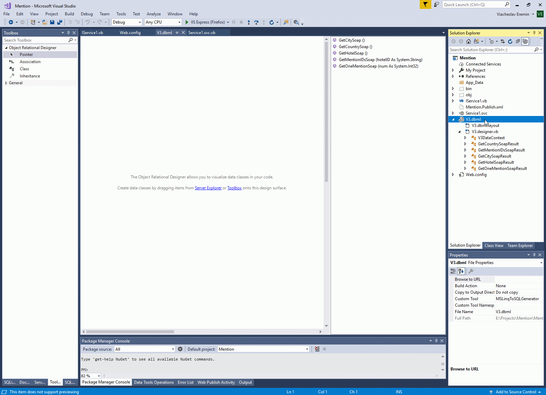Click the Step Into debug icon
The image size is (546, 395).
tap(249, 22)
